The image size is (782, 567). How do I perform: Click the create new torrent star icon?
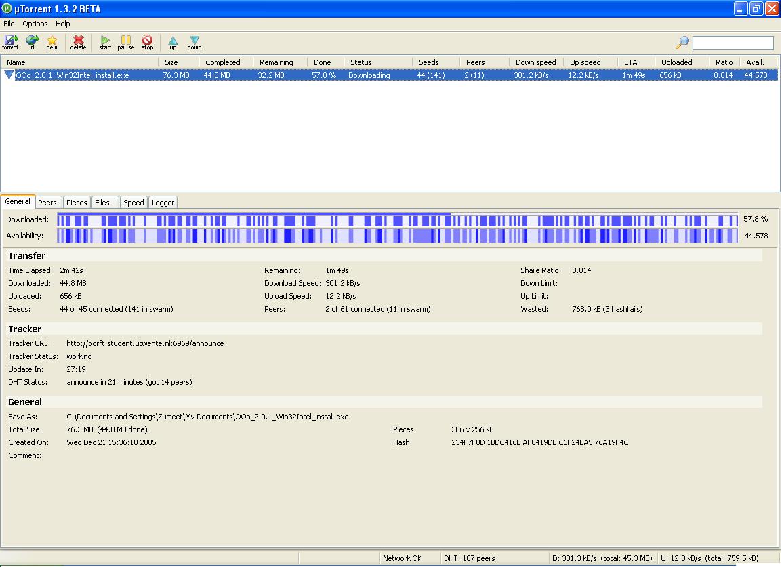(x=52, y=42)
